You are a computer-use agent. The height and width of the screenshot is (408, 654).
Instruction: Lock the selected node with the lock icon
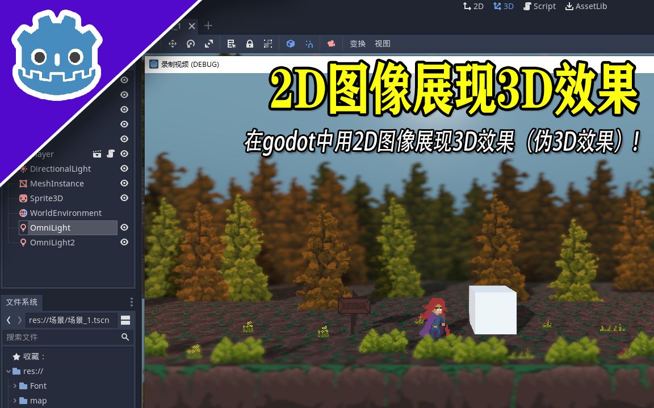[x=250, y=44]
